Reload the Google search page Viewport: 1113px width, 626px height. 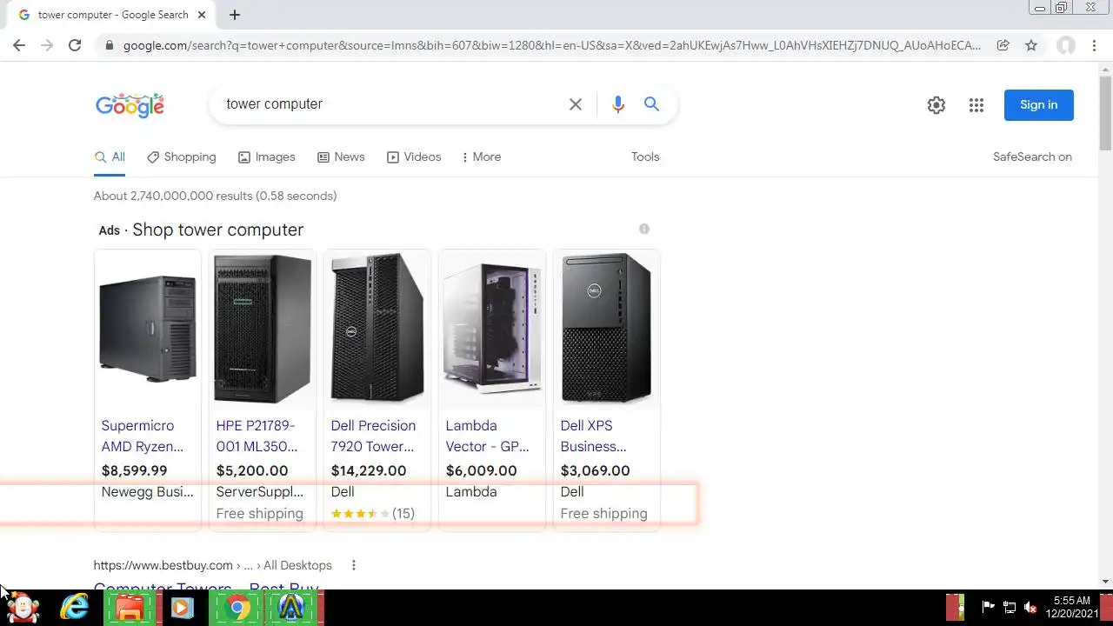[x=75, y=45]
